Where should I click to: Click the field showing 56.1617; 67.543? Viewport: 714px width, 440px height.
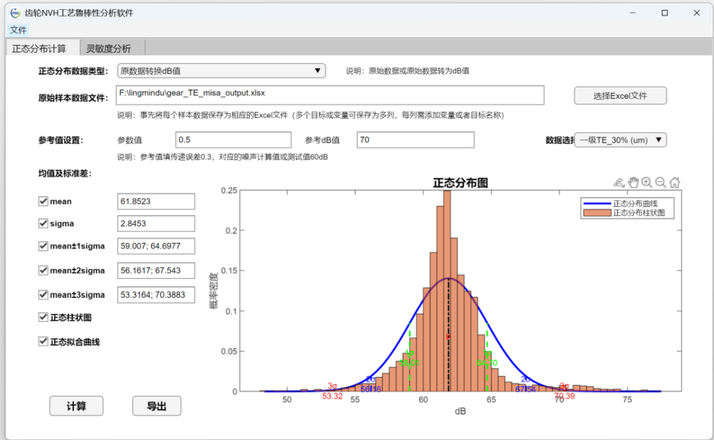pos(156,270)
